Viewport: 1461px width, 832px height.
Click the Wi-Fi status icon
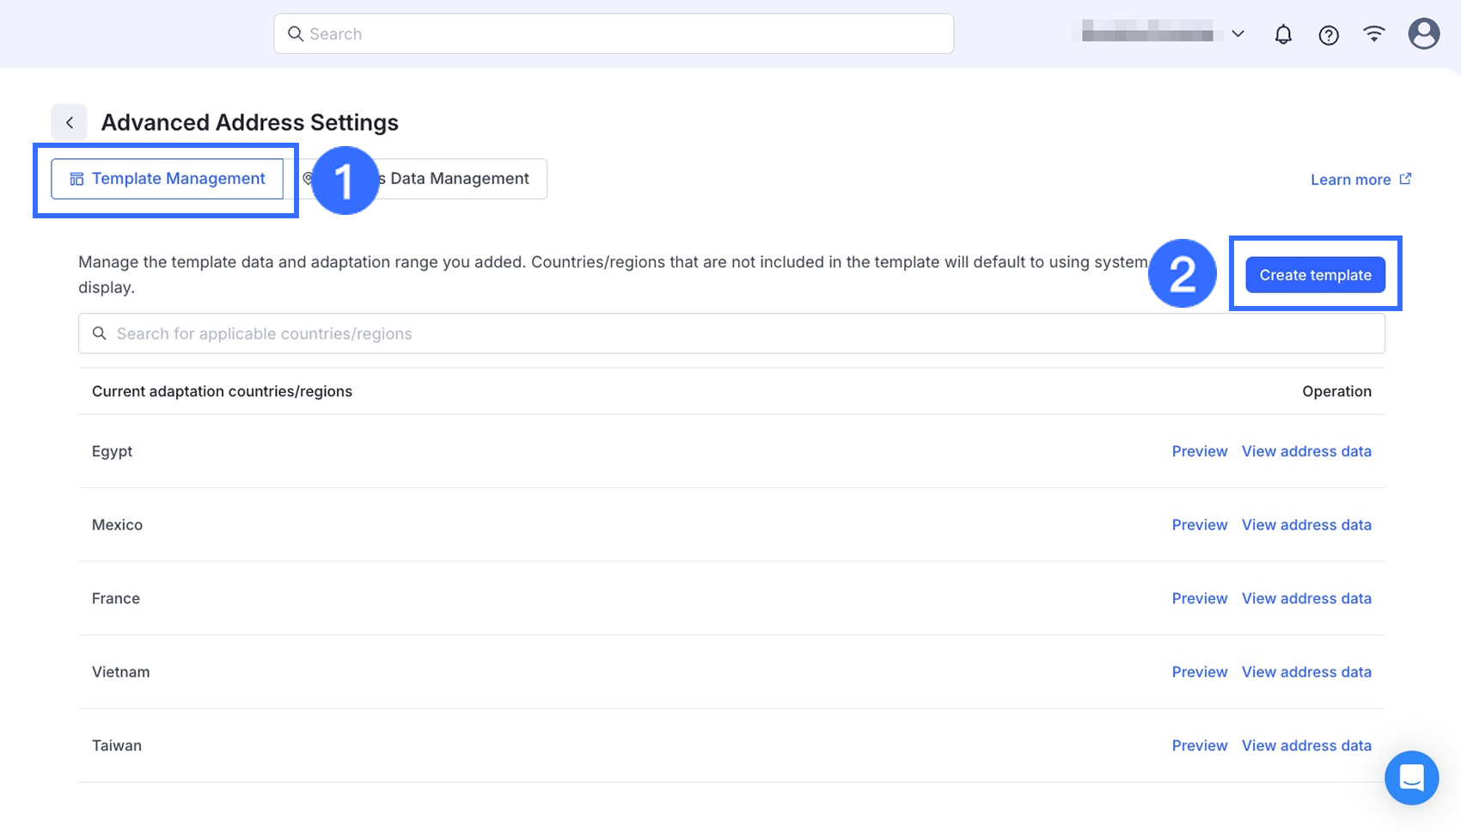point(1374,34)
